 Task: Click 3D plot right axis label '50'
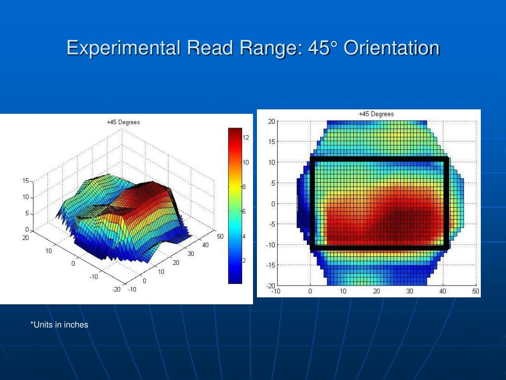pos(220,236)
